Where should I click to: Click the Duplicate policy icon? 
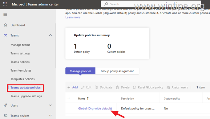(96, 87)
